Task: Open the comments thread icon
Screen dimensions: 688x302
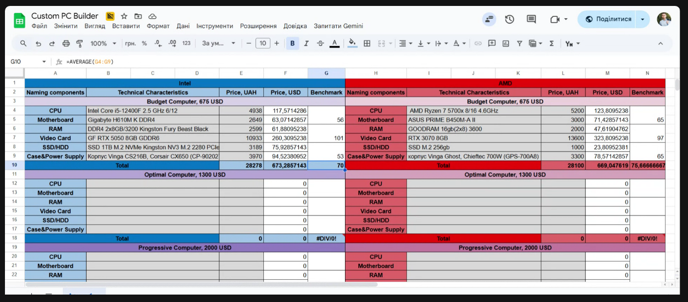Action: click(x=531, y=19)
